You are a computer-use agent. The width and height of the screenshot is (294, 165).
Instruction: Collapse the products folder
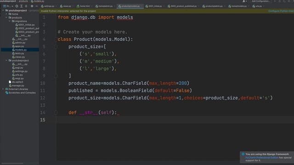point(6,17)
